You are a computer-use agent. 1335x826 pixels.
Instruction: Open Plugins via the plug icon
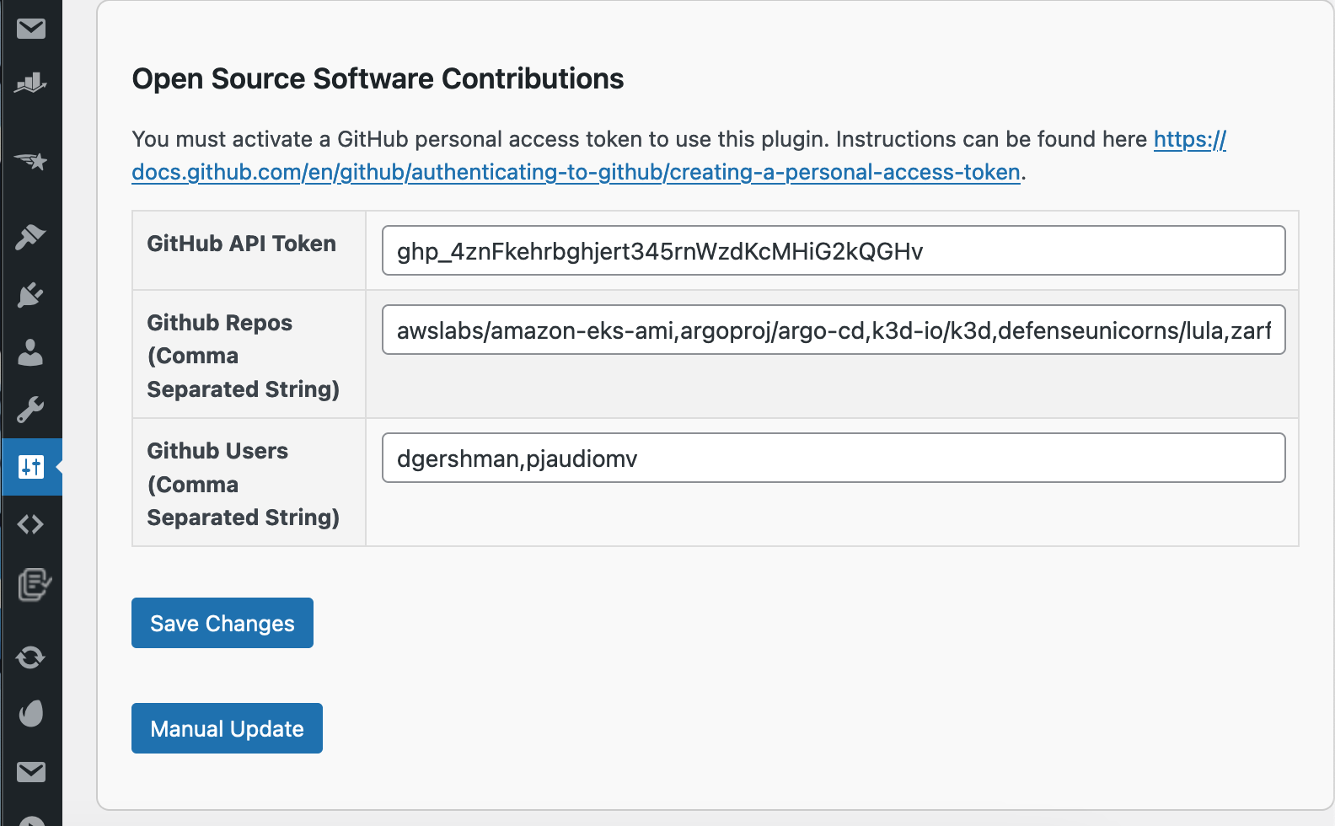coord(31,295)
